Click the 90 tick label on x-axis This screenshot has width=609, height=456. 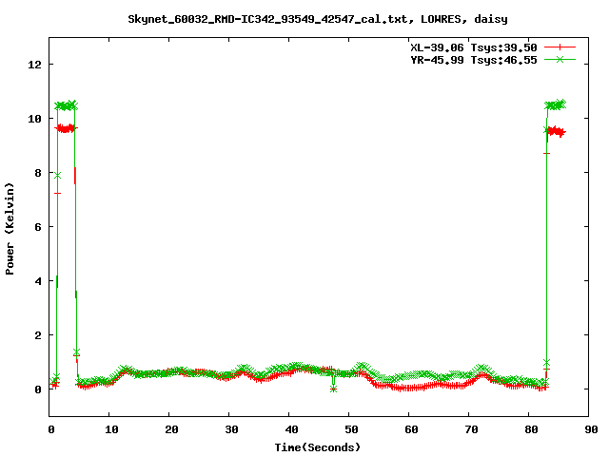pyautogui.click(x=590, y=429)
